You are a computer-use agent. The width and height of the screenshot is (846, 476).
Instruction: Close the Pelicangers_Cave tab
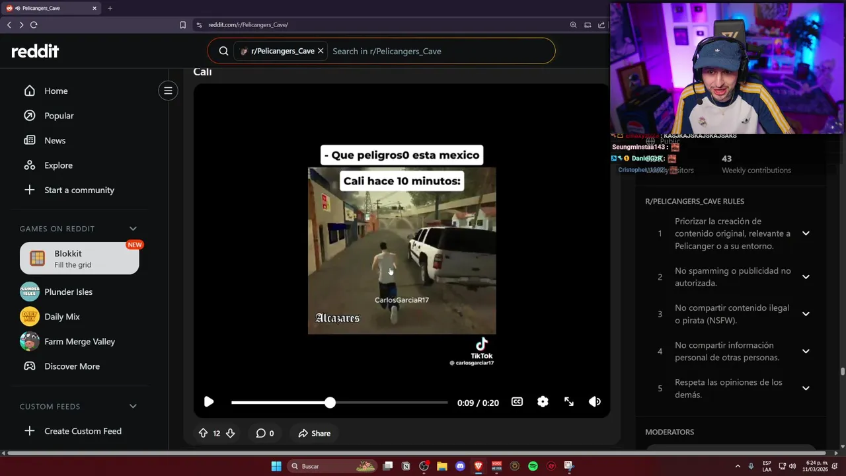click(x=94, y=8)
